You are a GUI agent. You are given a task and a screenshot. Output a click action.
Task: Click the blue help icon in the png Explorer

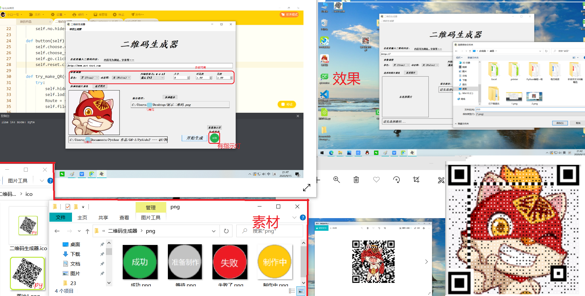pos(303,217)
